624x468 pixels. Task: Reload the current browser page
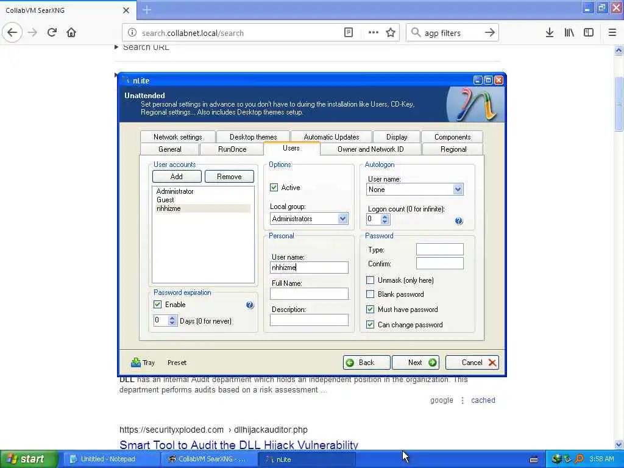(52, 33)
